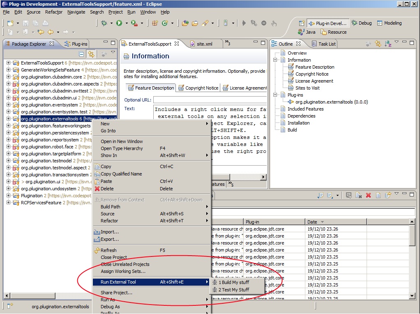Image resolution: width=420 pixels, height=314 pixels.
Task: Expand the Plugination project node
Action: point(9,195)
